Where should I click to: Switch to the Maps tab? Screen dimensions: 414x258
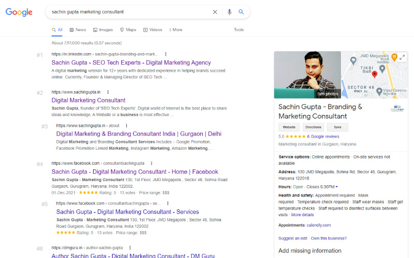coord(128,30)
